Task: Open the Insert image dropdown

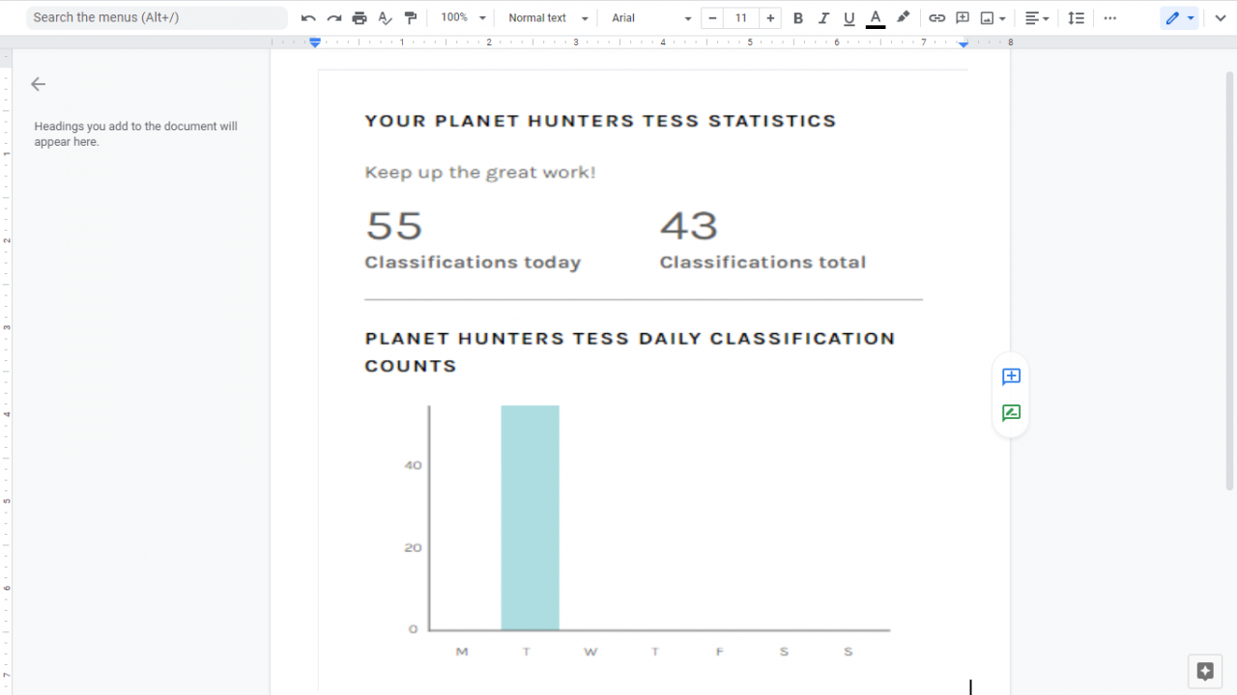Action: 993,17
